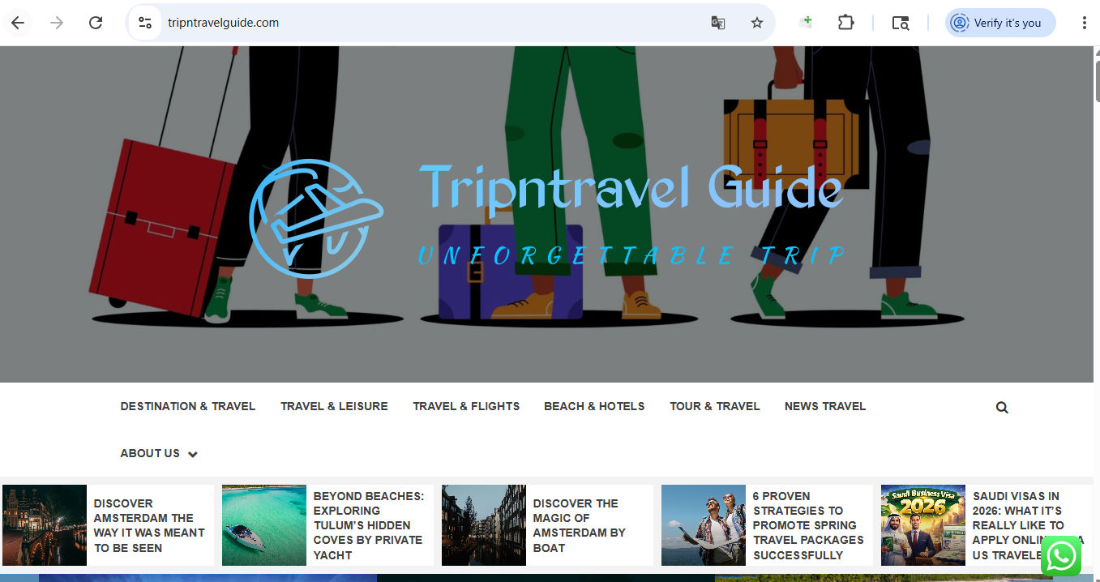Click the address bar URL tripntravelguide.com
The height and width of the screenshot is (582, 1100).
[223, 23]
